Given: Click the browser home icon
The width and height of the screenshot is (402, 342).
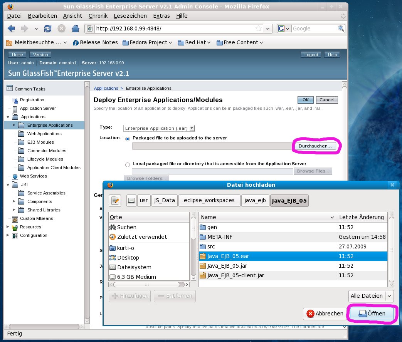Looking at the screenshot, I should point(76,28).
